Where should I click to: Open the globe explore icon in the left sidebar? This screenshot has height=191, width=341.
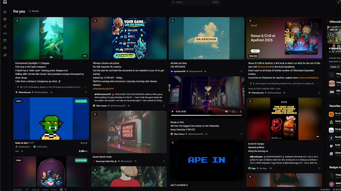coord(5,19)
